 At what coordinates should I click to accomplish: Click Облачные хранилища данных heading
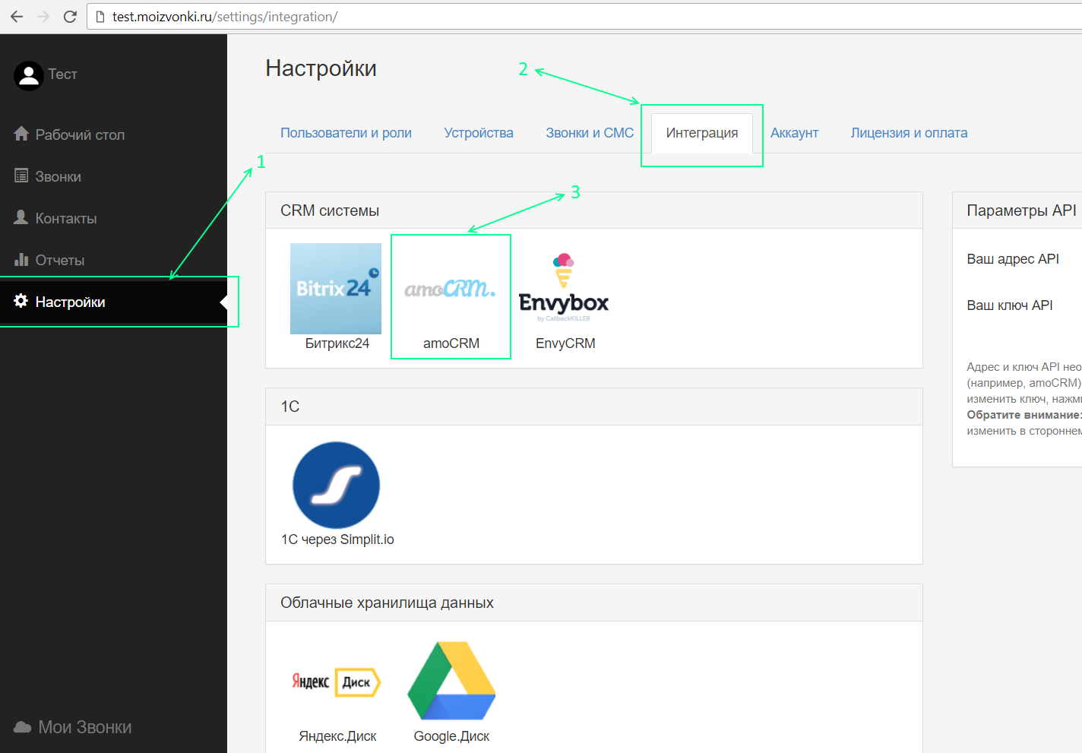tap(387, 603)
